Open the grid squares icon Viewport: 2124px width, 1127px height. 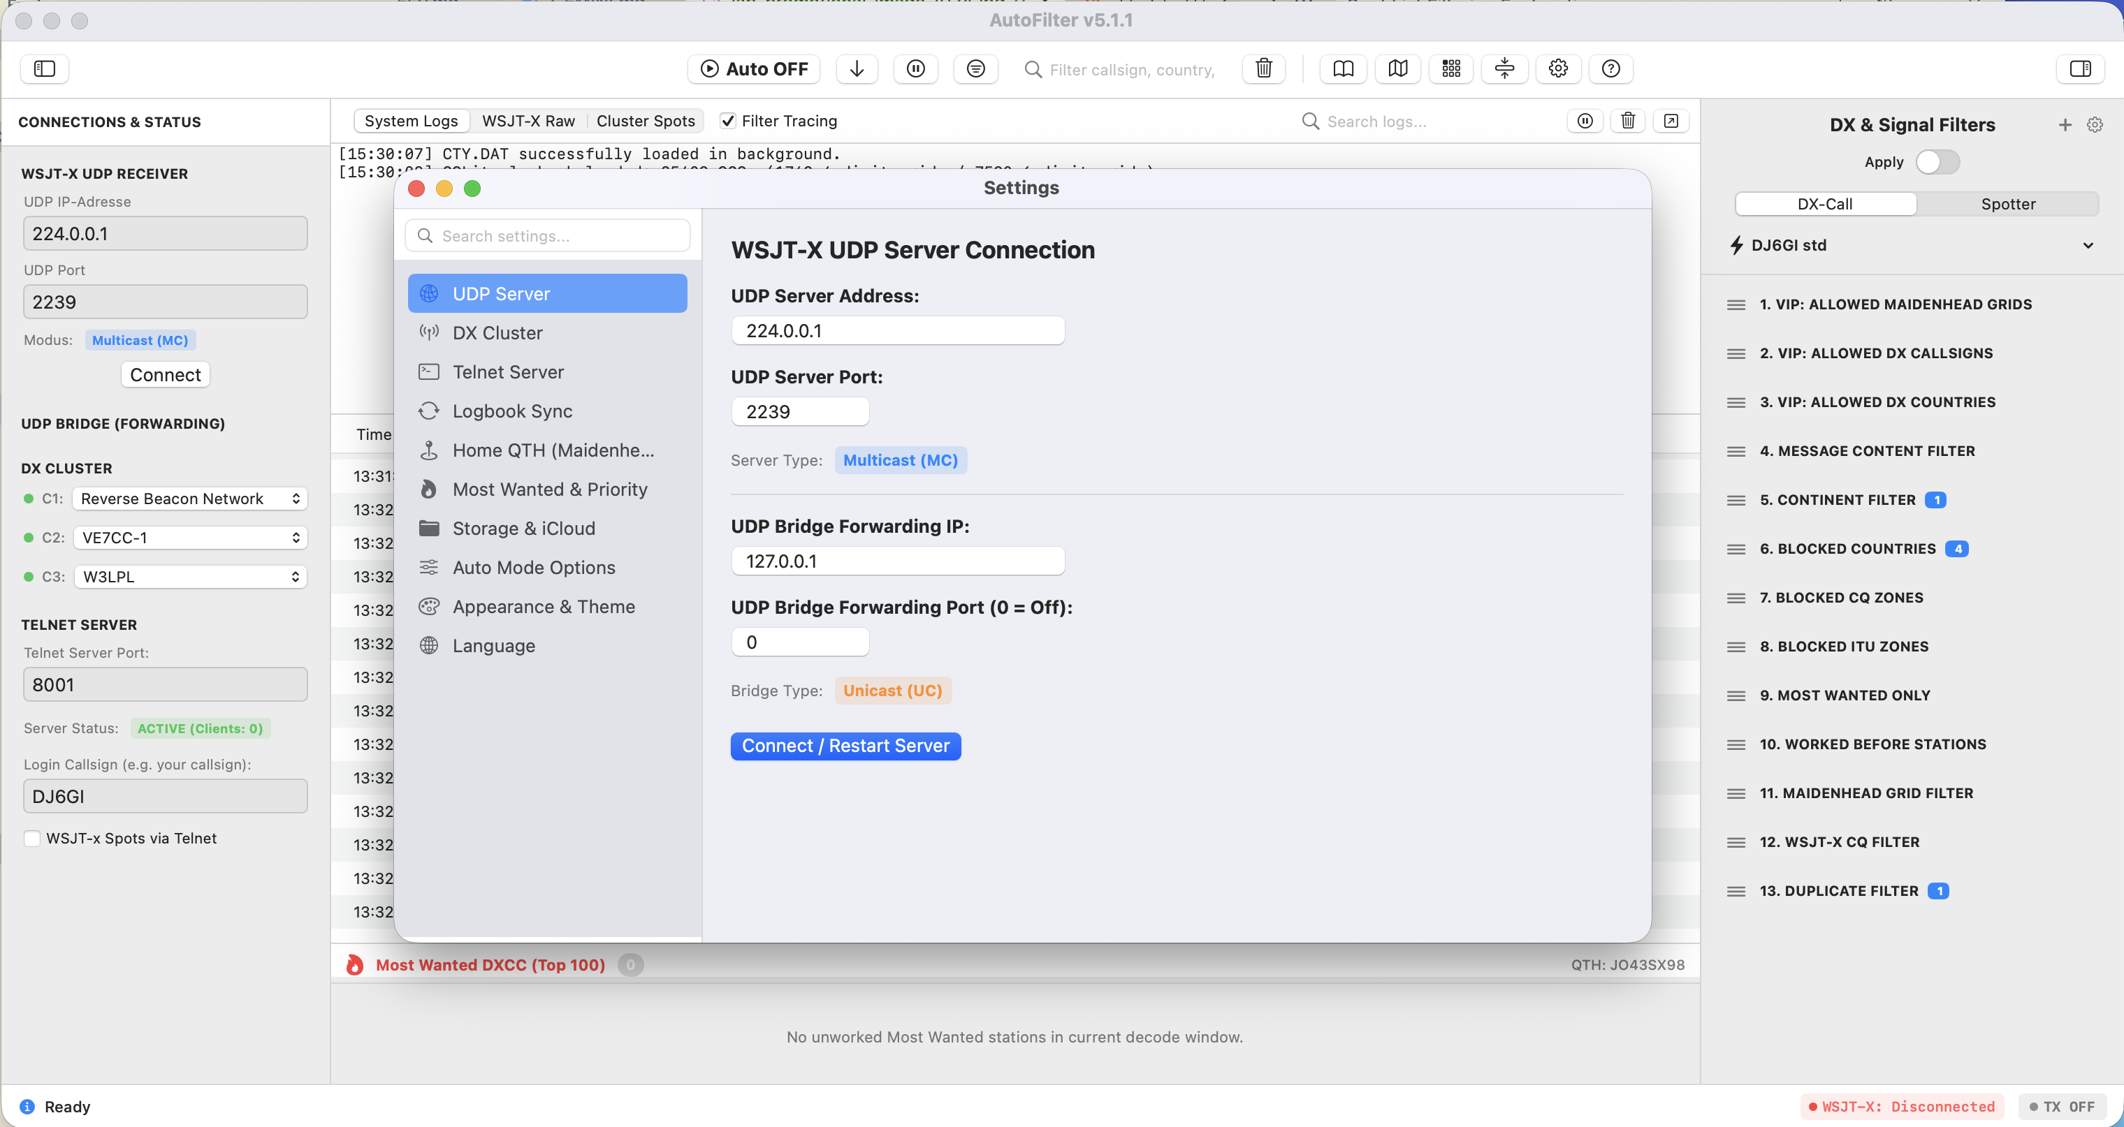(1451, 69)
